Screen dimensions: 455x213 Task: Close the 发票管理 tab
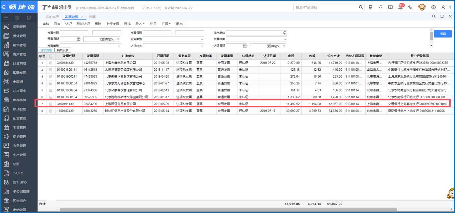point(82,17)
